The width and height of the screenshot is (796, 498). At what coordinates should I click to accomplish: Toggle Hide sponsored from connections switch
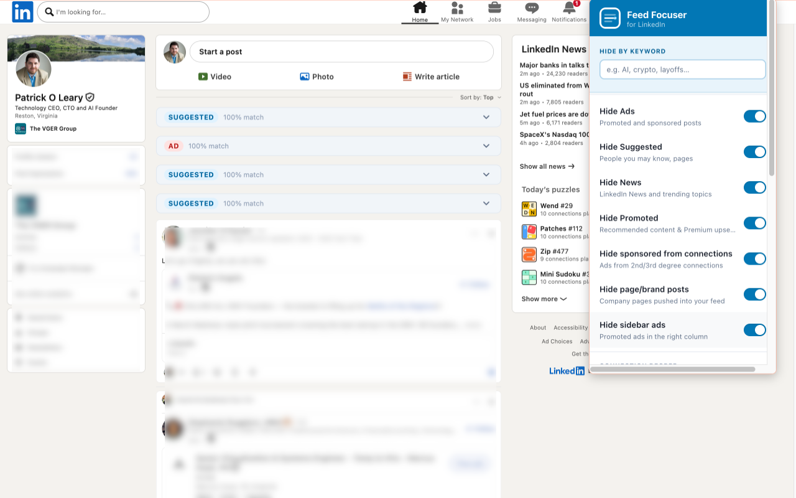coord(755,258)
